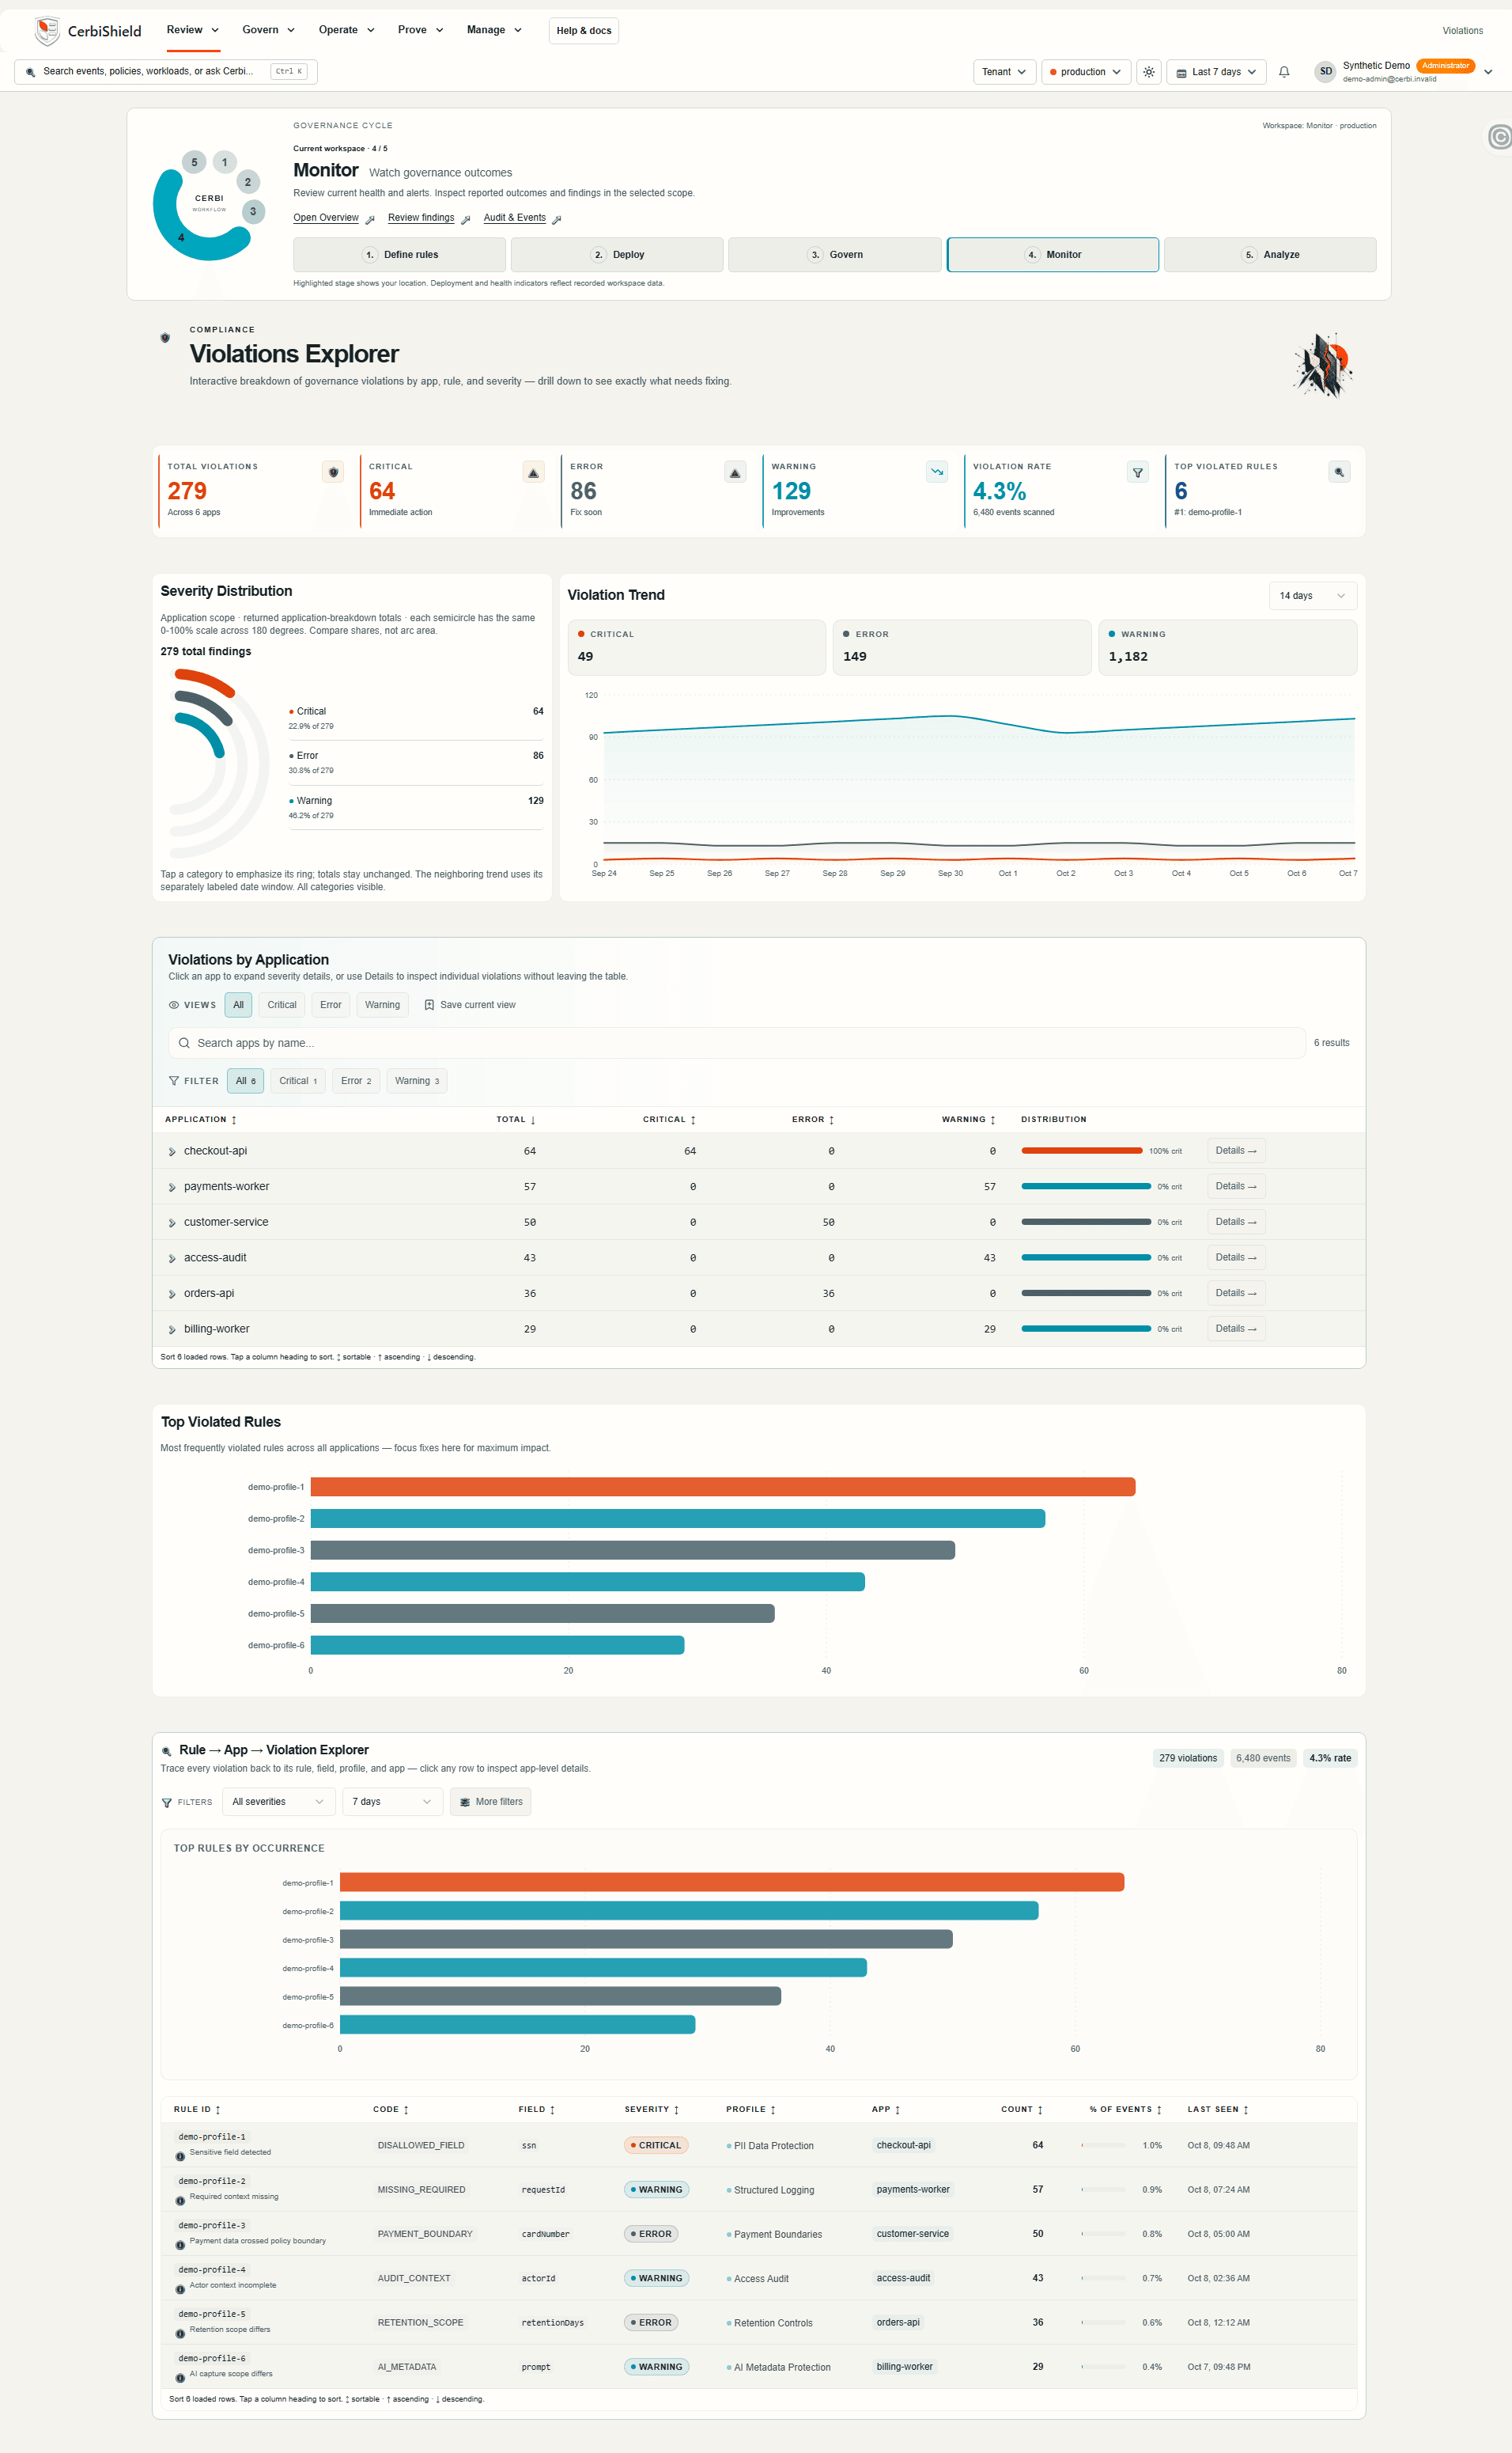Click the orange demo-profile-1 bar in Top Violated Rules
Image resolution: width=1512 pixels, height=2453 pixels.
[x=723, y=1487]
